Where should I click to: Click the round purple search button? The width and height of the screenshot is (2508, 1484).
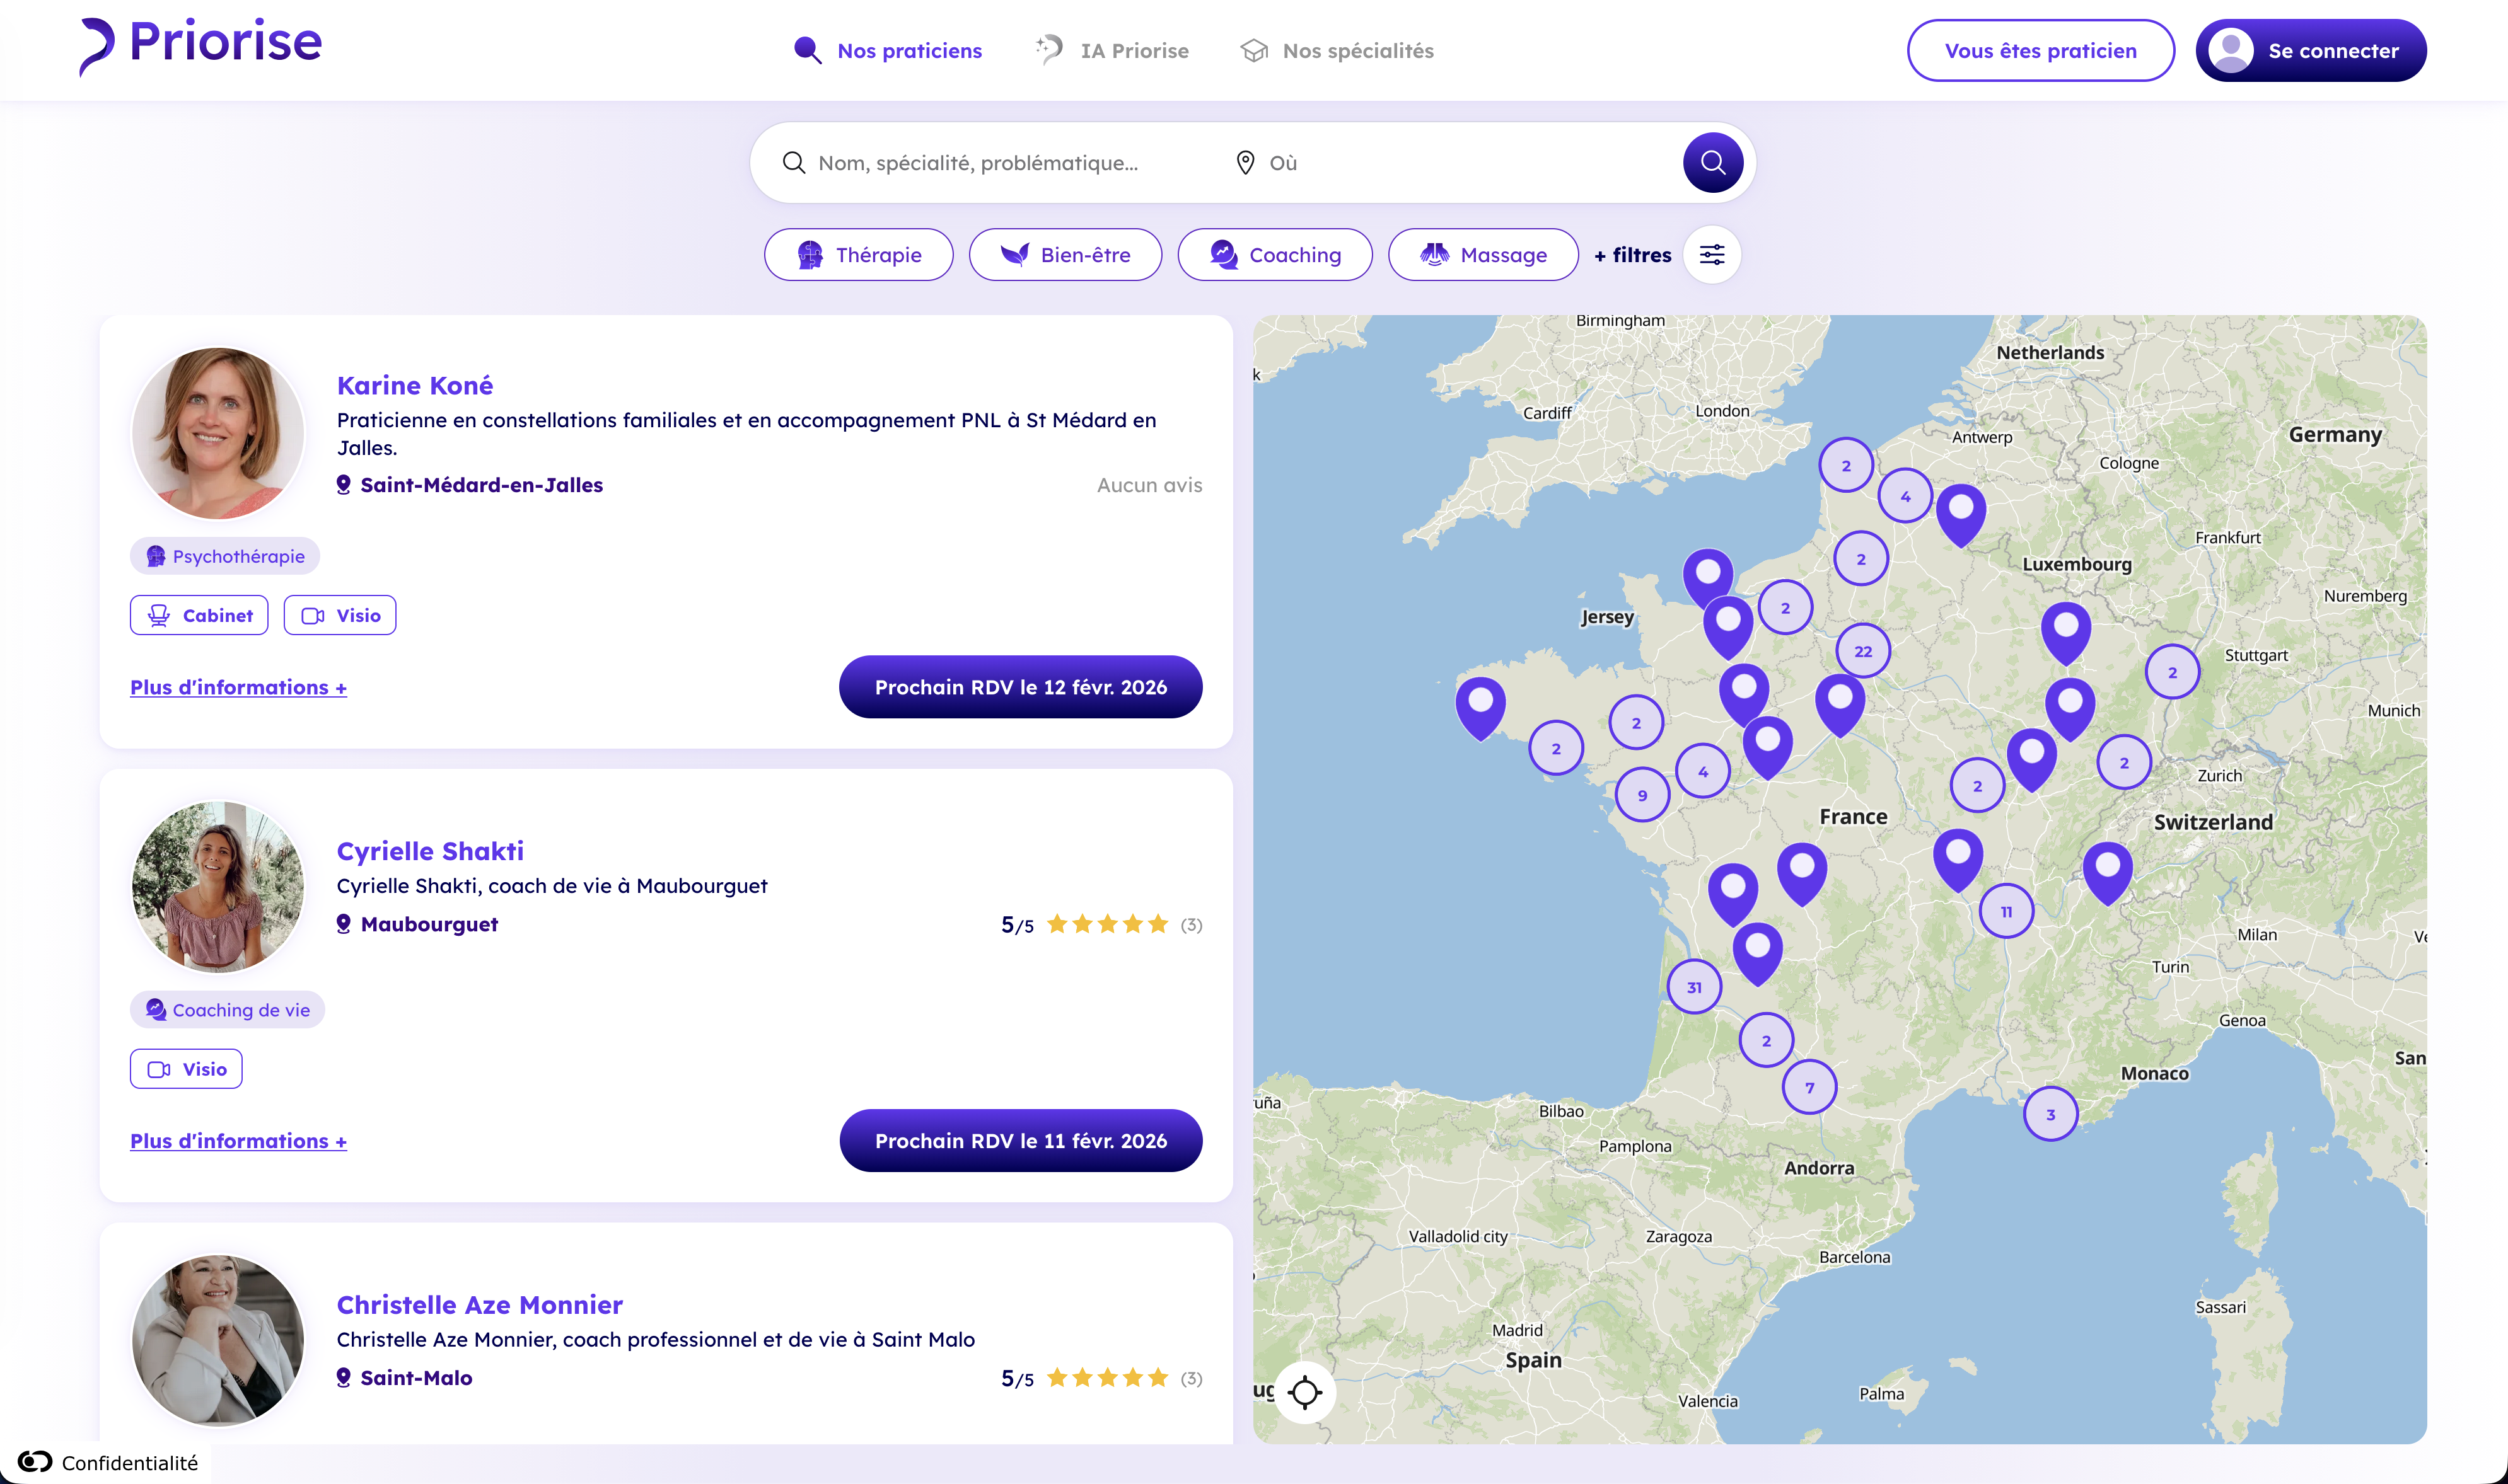pos(1712,162)
